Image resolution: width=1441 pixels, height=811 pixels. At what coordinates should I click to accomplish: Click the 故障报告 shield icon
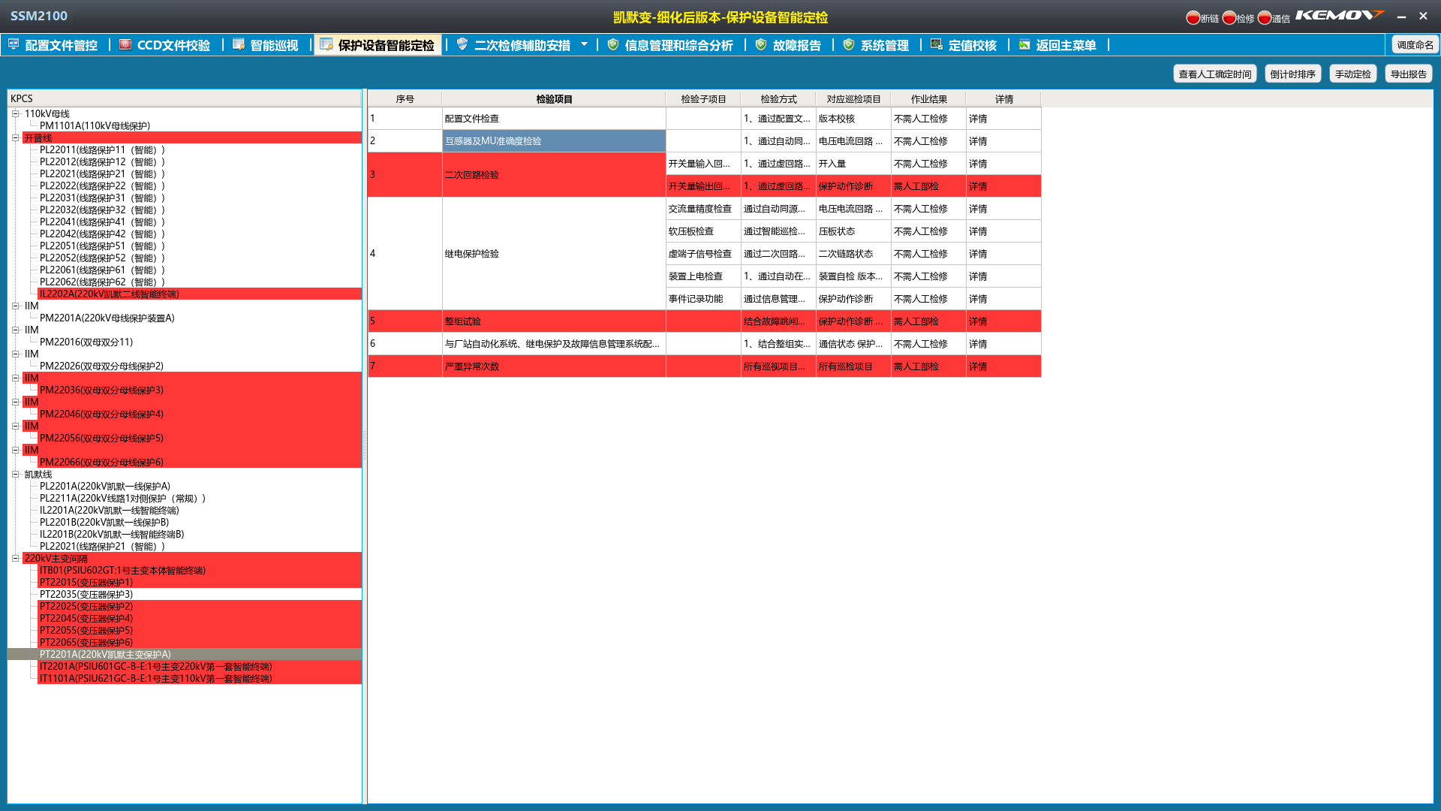(x=761, y=44)
